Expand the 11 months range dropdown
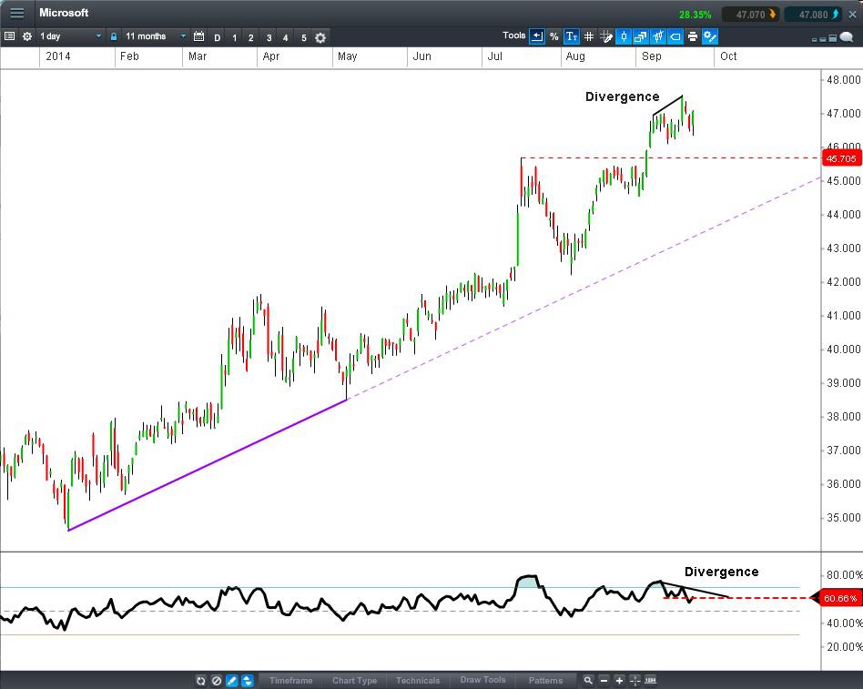The width and height of the screenshot is (863, 689). [155, 36]
